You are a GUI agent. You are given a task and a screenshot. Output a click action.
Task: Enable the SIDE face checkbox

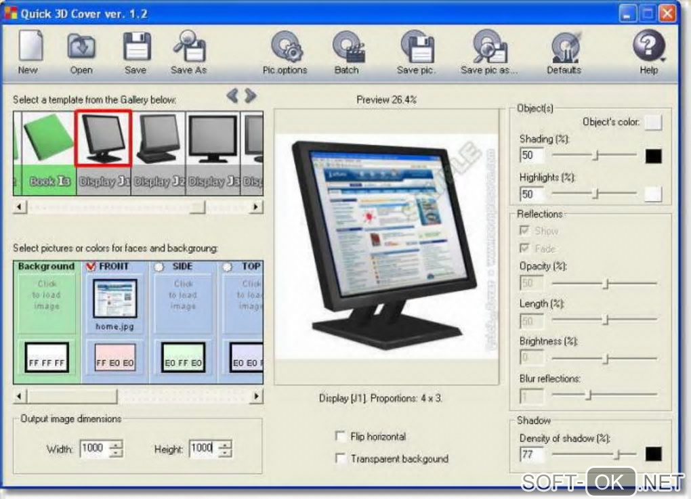pyautogui.click(x=159, y=267)
